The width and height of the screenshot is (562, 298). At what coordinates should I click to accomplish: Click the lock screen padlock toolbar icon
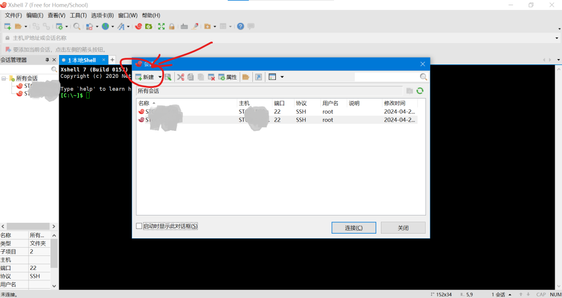click(172, 26)
